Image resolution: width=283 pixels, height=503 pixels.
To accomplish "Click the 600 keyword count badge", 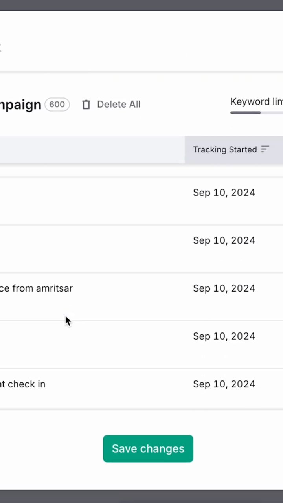I will [57, 105].
